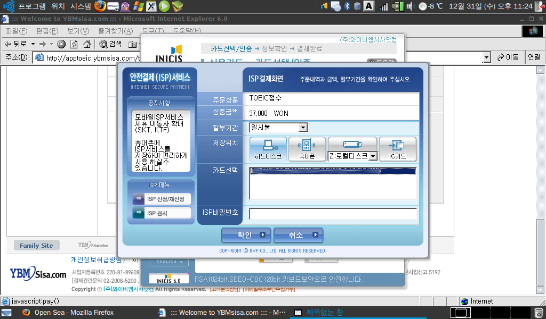Click the IE forward arrow
The image size is (546, 319).
click(43, 44)
